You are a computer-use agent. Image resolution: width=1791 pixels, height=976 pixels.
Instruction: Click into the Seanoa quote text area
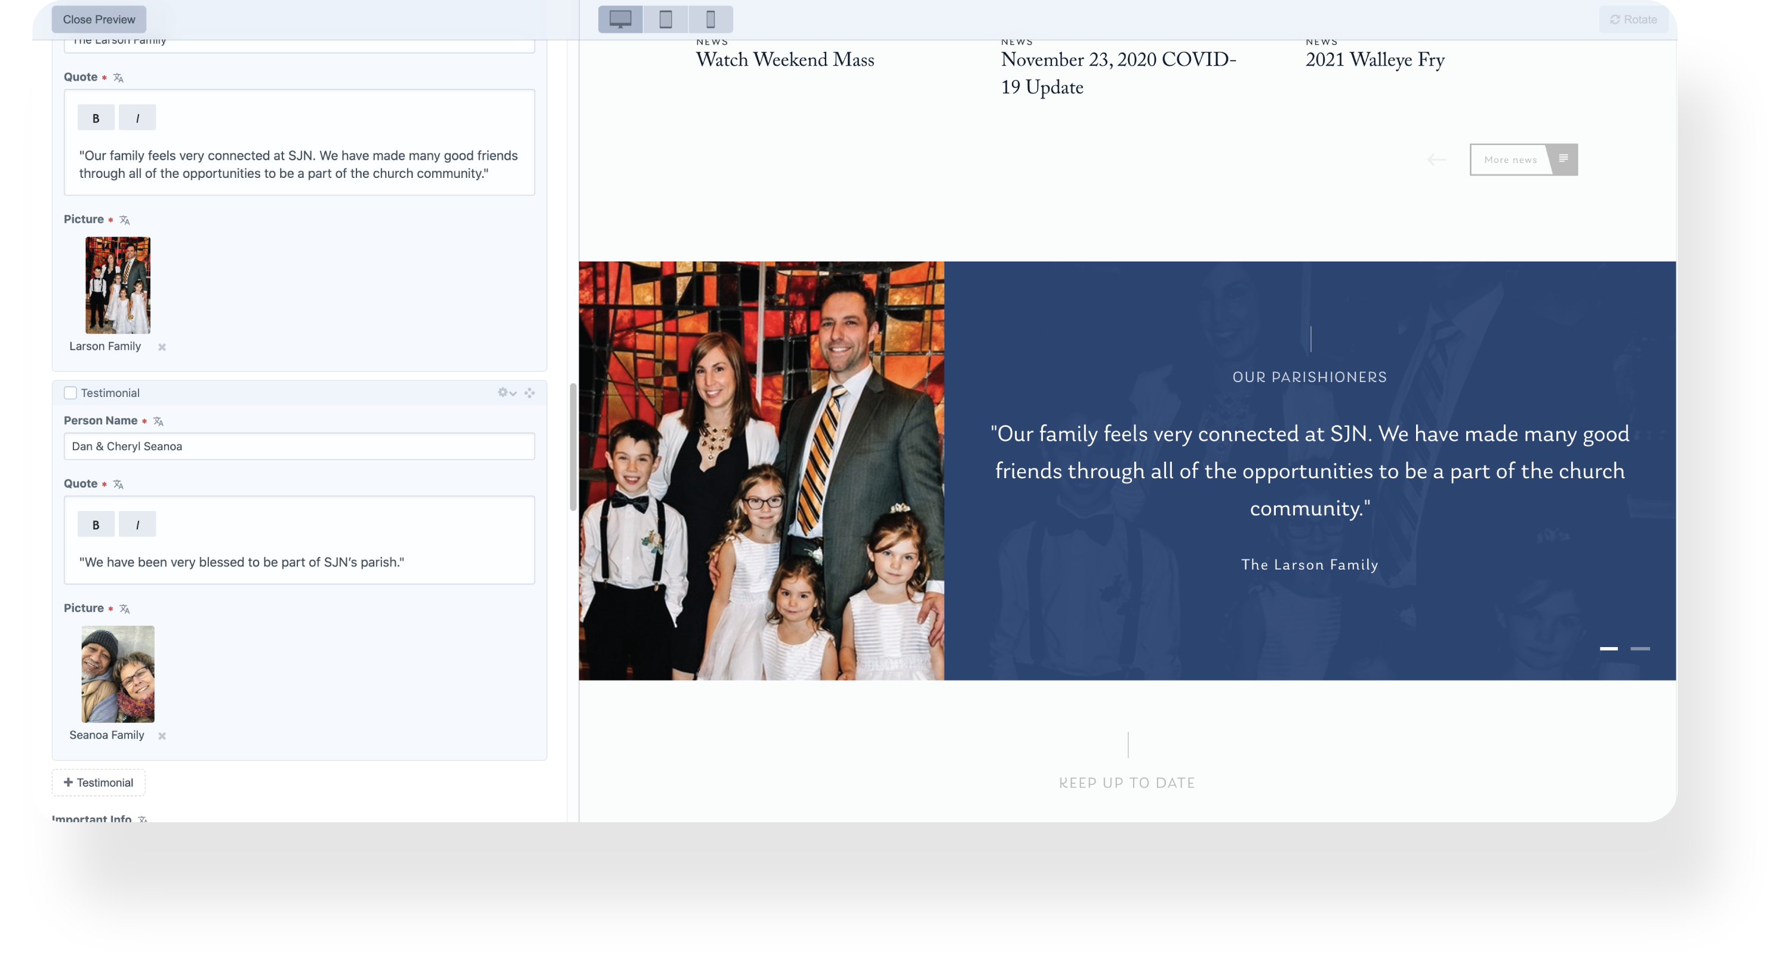pyautogui.click(x=299, y=562)
